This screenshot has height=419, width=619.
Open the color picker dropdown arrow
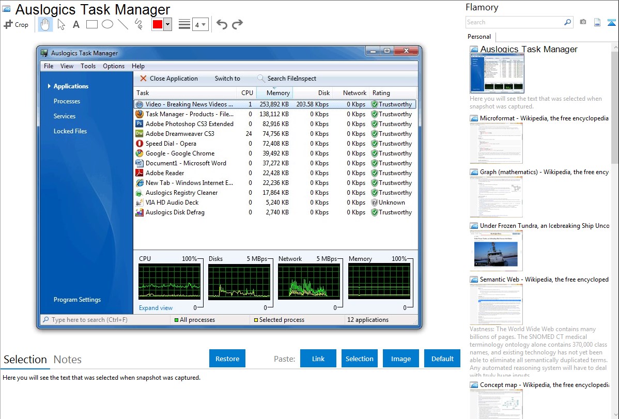point(167,24)
